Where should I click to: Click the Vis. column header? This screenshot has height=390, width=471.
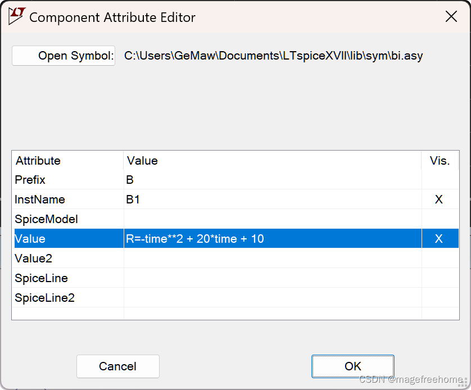[440, 161]
